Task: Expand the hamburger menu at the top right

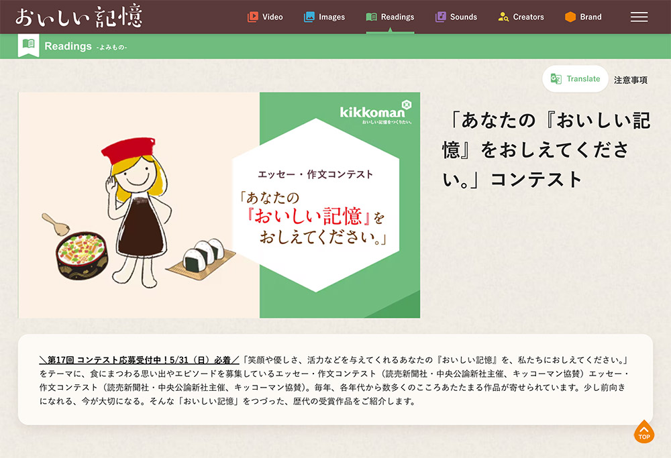Action: 638,17
